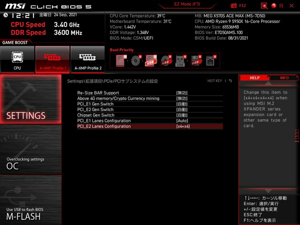Open the PCI_E2 Lanes Configuration x4+x4 value
The width and height of the screenshot is (300, 225).
(x=183, y=126)
